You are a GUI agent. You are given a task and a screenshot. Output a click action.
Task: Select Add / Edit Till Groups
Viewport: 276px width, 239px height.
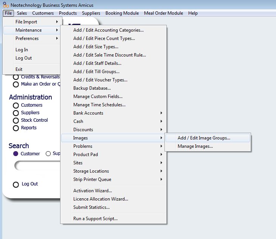[x=113, y=71]
